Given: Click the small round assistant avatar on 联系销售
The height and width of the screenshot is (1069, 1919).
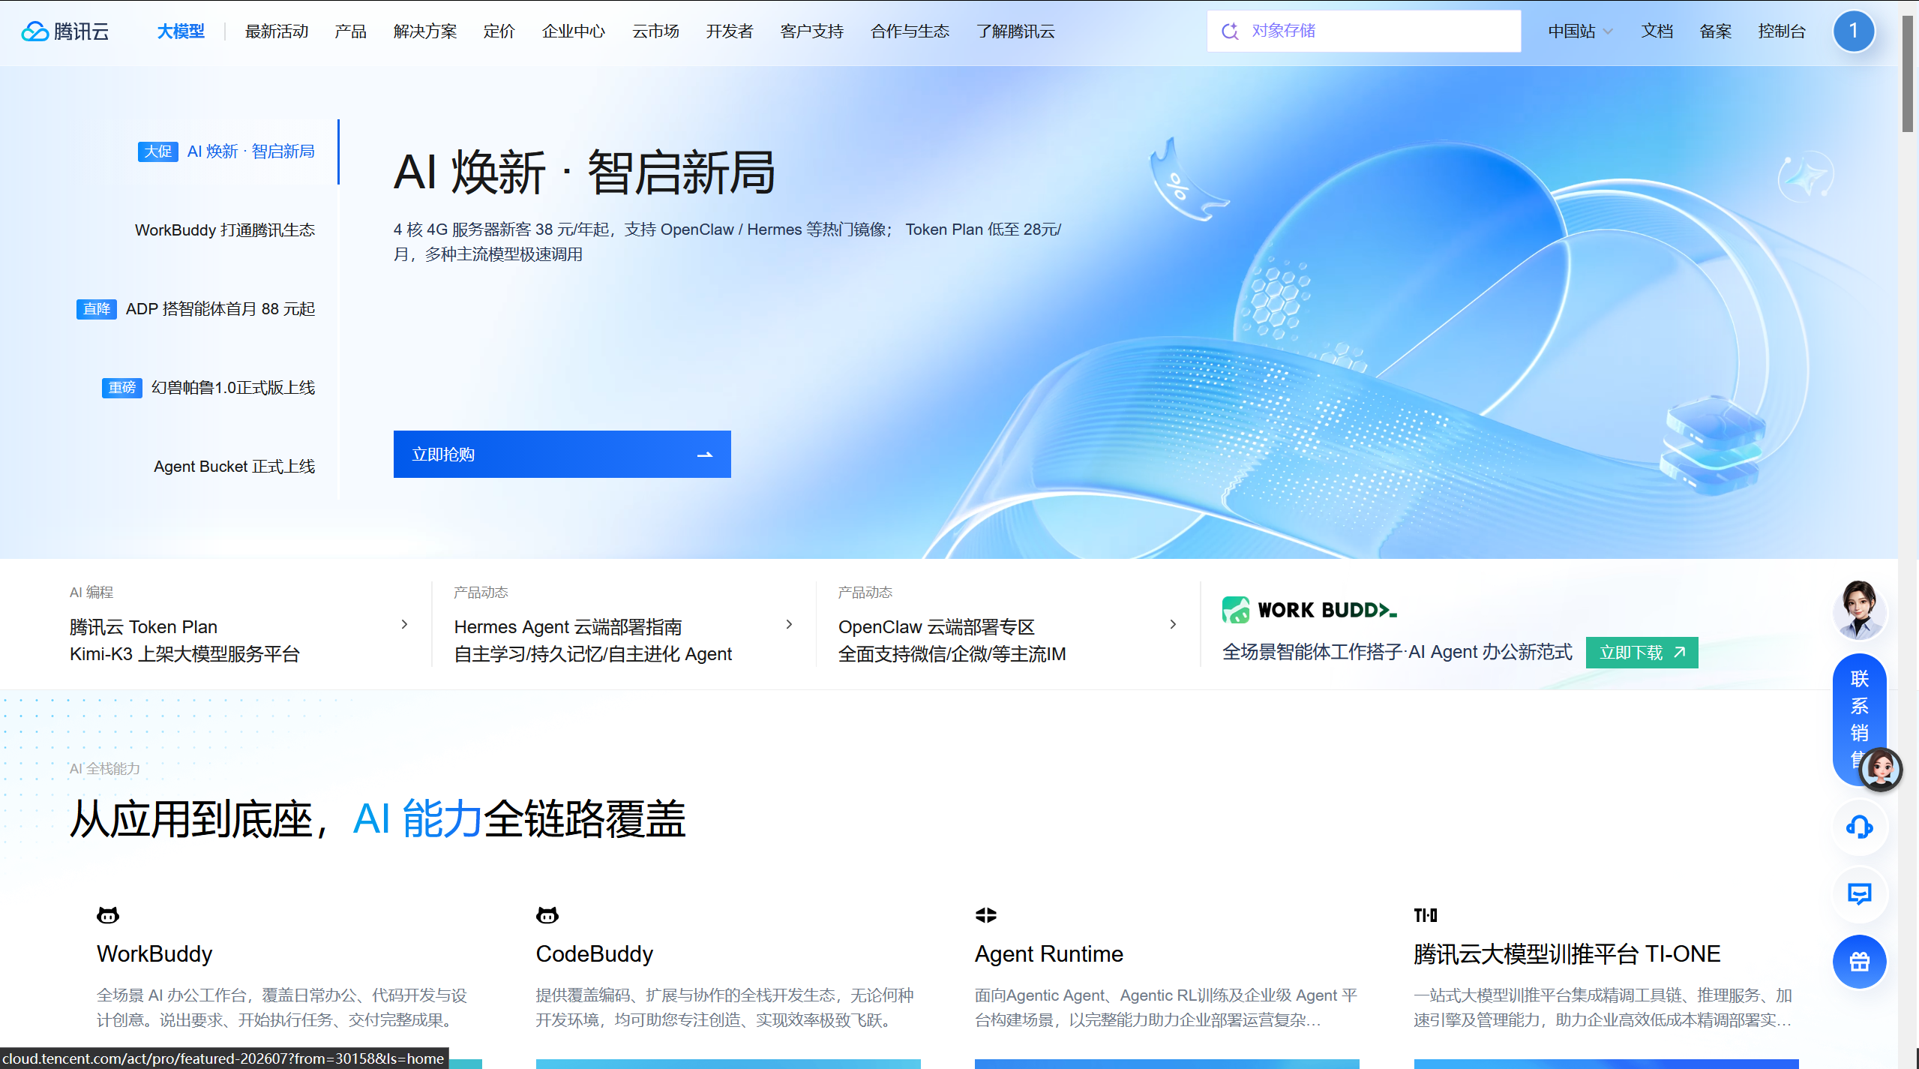Looking at the screenshot, I should click(x=1880, y=769).
